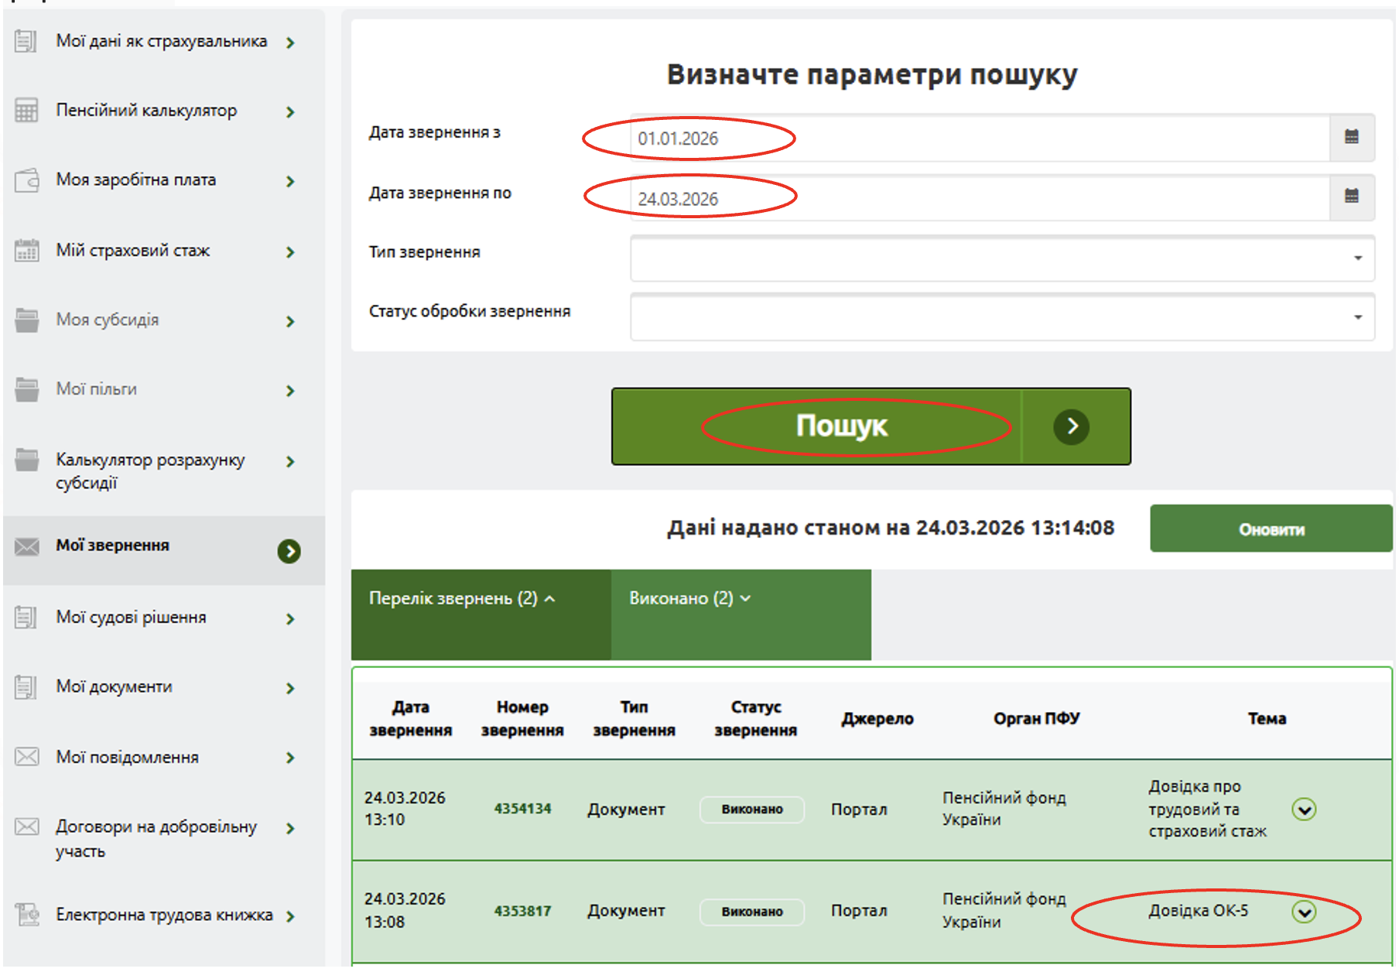Expand the Довідка про трудовий стаж row

[x=1304, y=809]
